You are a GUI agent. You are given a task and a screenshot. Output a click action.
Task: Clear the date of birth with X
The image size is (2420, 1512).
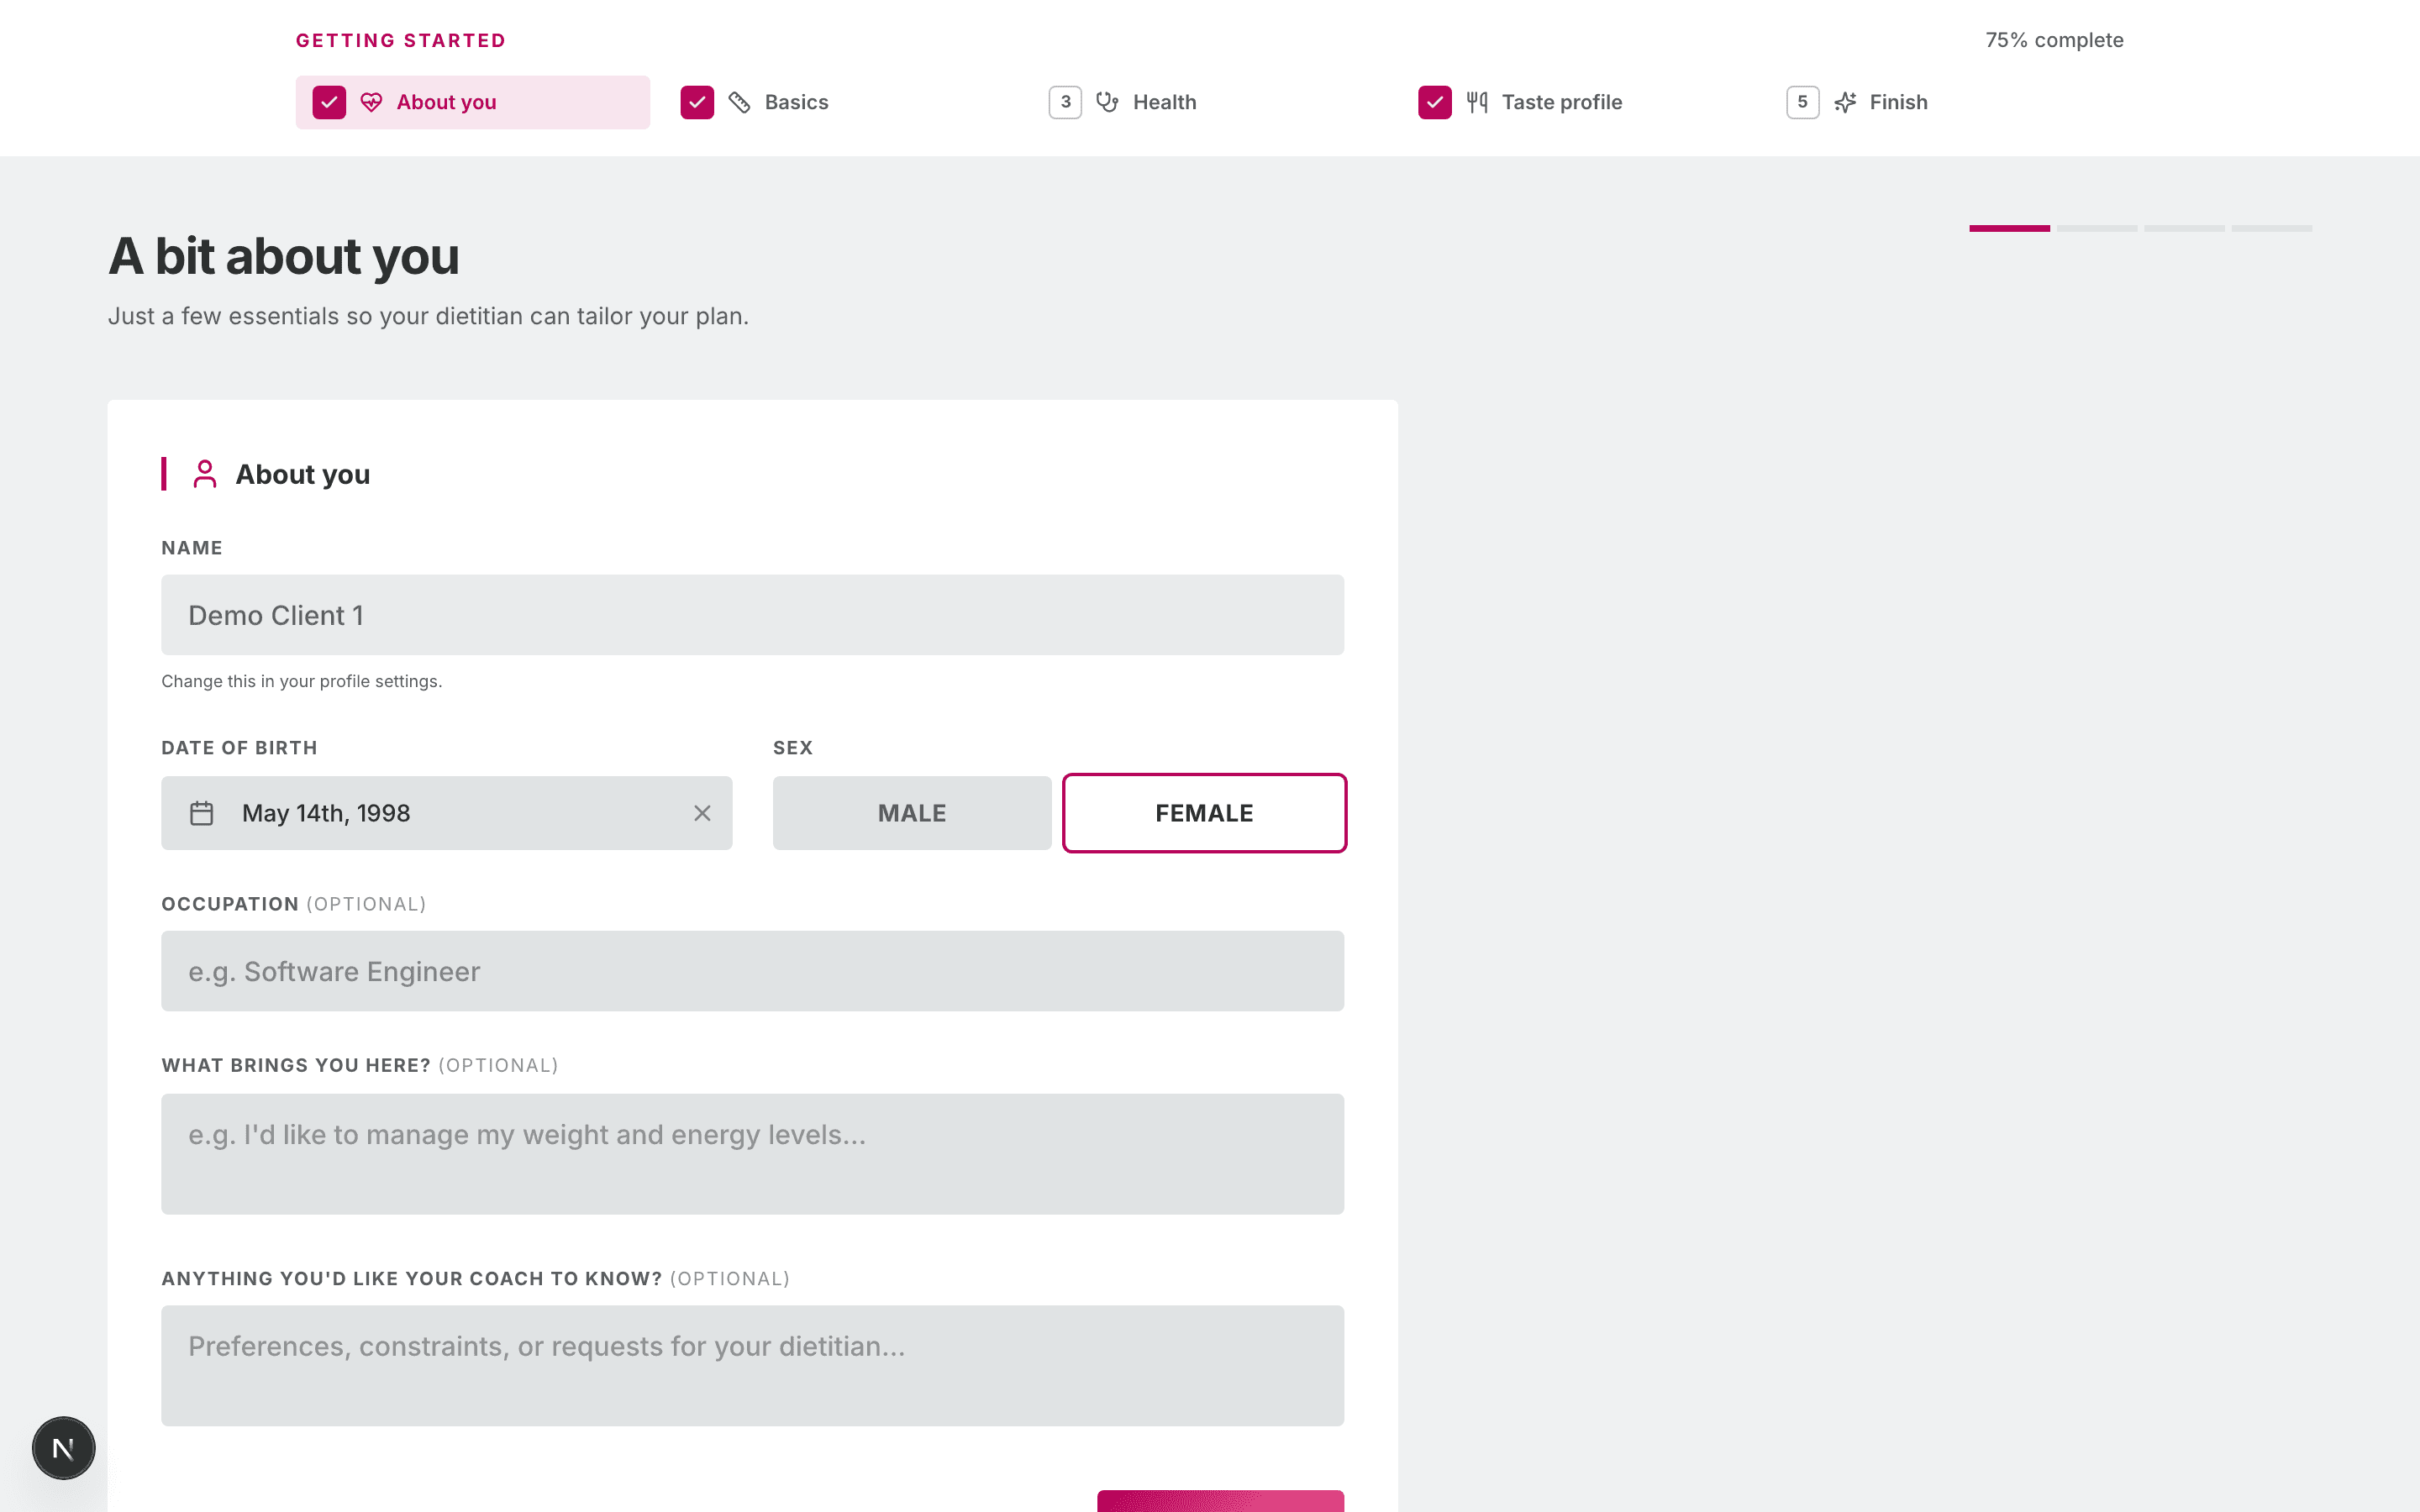point(702,813)
